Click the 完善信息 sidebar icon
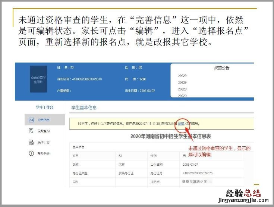This screenshot has height=207, width=274. [x=31, y=120]
